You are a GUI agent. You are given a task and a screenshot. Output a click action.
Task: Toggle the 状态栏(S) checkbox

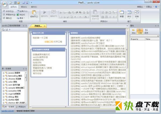pos(4,11)
